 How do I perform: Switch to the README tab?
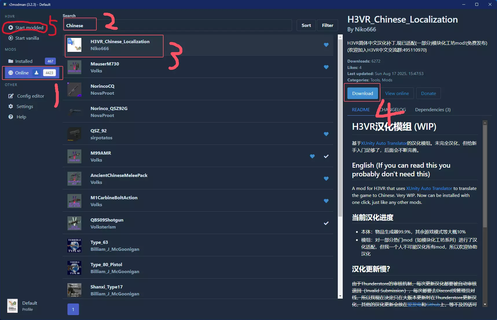pos(361,110)
